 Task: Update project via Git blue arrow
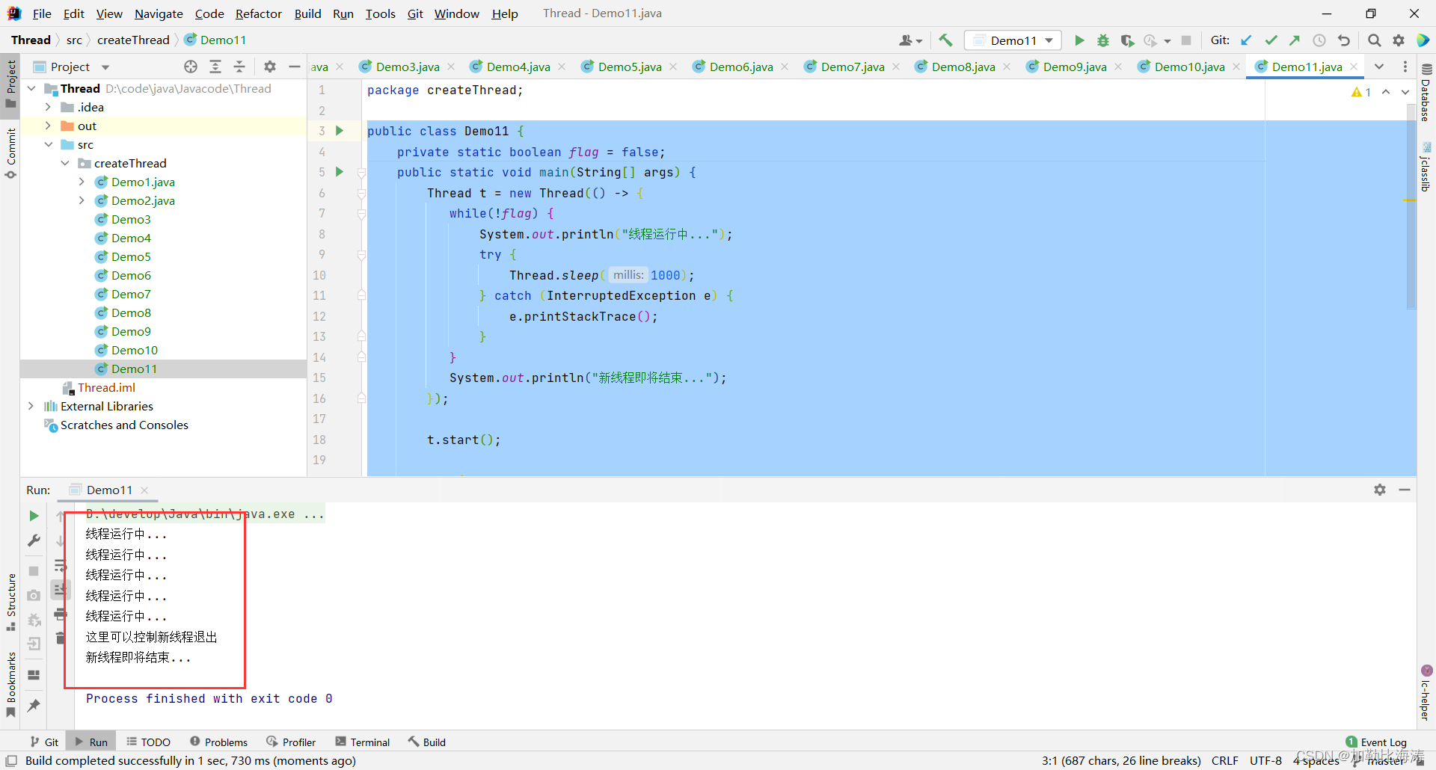pos(1246,40)
